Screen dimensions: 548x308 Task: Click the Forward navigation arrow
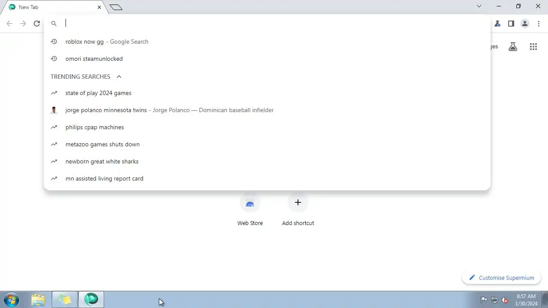point(23,24)
